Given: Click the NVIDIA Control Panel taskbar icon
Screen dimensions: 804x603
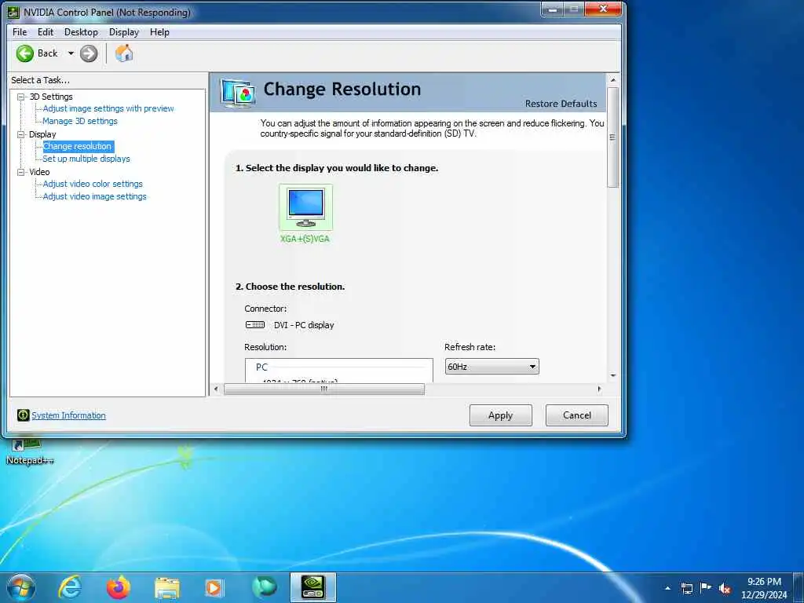Looking at the screenshot, I should pos(312,587).
